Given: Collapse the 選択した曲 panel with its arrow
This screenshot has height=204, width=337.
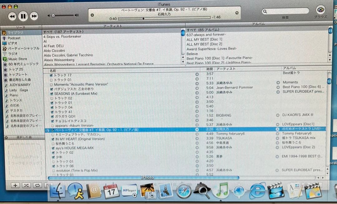Looking at the screenshot, I should click(7, 137).
